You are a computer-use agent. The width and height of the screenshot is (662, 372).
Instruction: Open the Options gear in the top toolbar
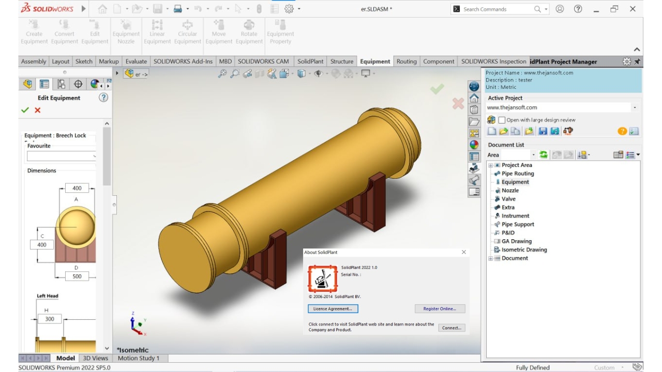pyautogui.click(x=289, y=9)
